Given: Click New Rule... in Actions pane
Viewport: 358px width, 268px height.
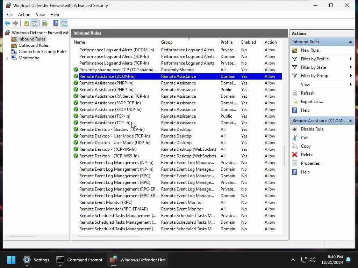Looking at the screenshot, I should [311, 50].
